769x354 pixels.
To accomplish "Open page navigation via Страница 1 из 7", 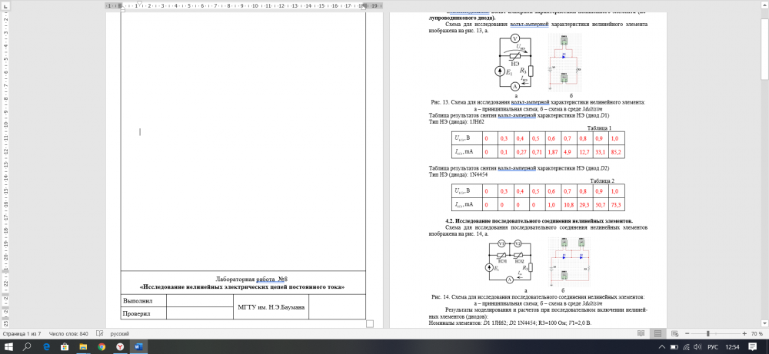I will pyautogui.click(x=22, y=335).
